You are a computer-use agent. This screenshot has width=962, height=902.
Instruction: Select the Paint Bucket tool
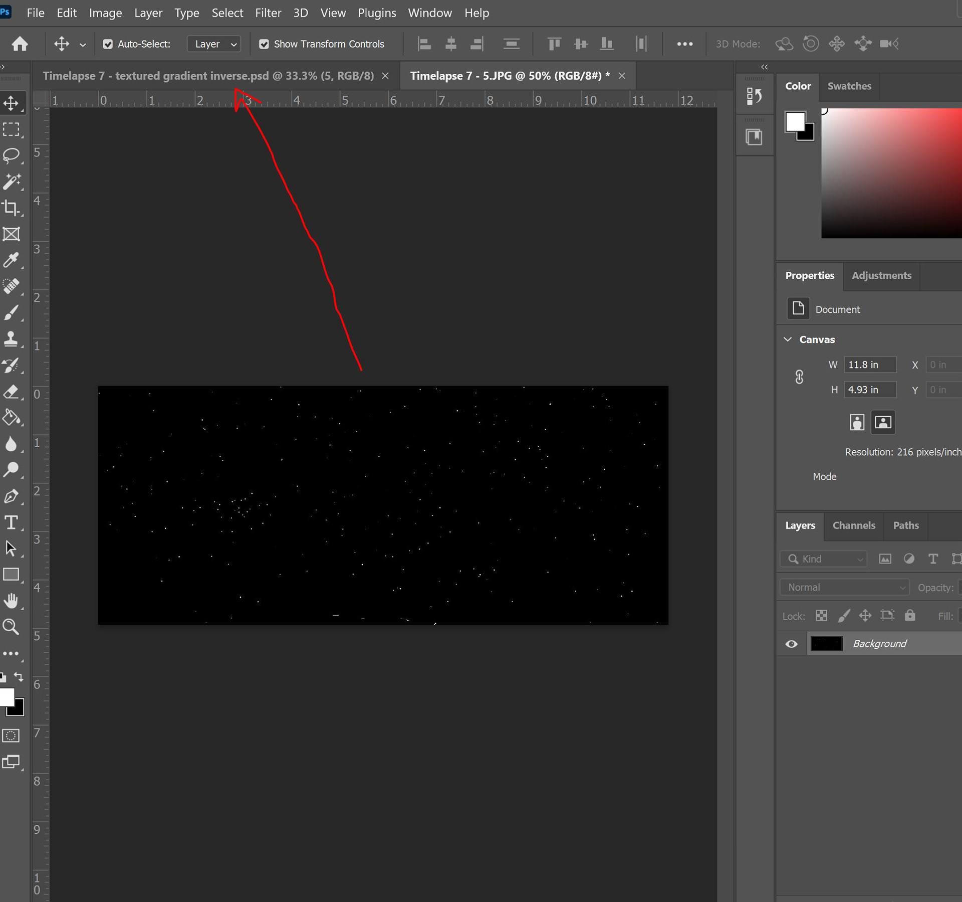point(11,417)
